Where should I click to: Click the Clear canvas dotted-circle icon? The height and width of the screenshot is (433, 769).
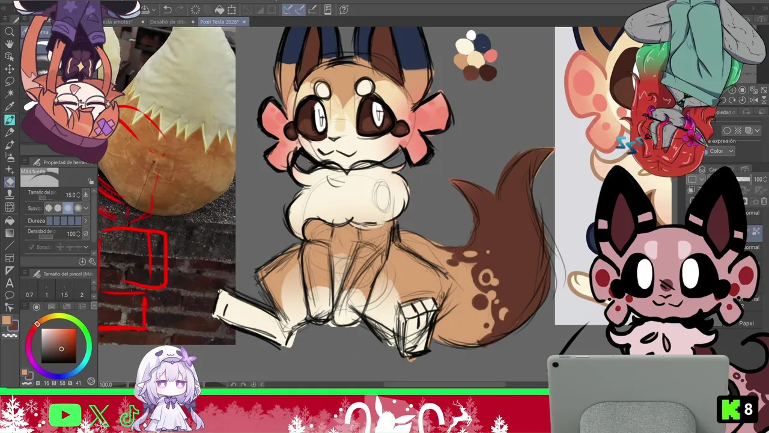[195, 10]
